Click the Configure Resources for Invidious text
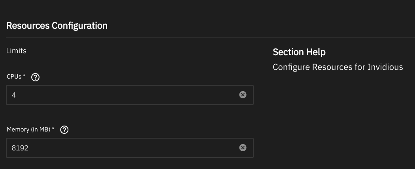Image resolution: width=415 pixels, height=169 pixels. click(338, 67)
